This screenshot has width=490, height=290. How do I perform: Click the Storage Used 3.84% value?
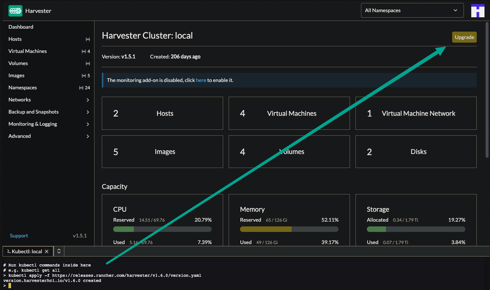(458, 242)
